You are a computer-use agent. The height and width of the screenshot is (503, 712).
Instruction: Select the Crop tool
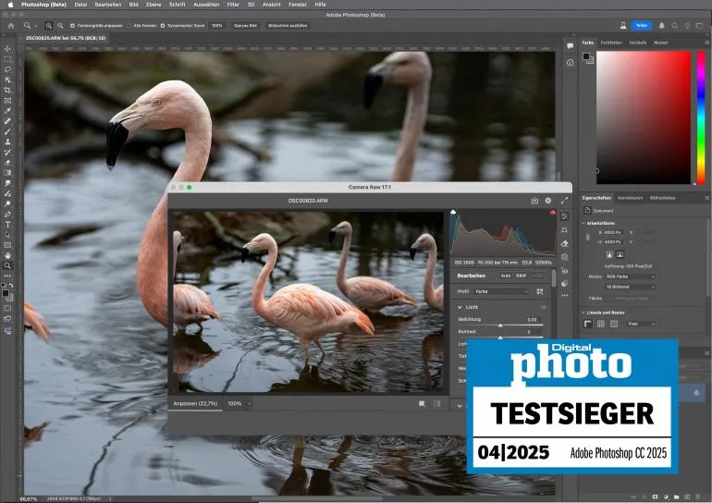[7, 90]
